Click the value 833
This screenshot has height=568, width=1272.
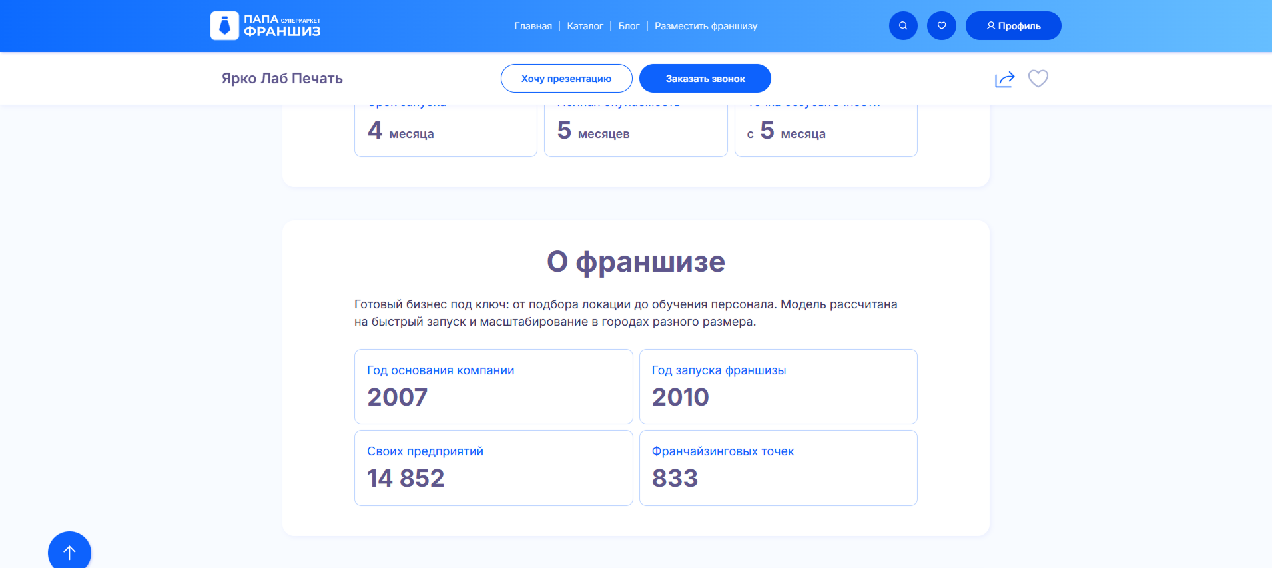(675, 478)
